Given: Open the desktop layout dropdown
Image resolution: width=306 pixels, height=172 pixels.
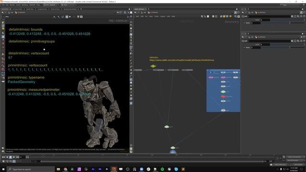Looking at the screenshot, I should [51, 5].
